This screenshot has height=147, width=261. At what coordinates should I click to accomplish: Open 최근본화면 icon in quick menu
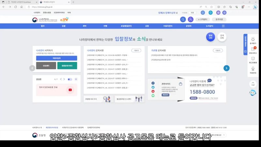253,60
